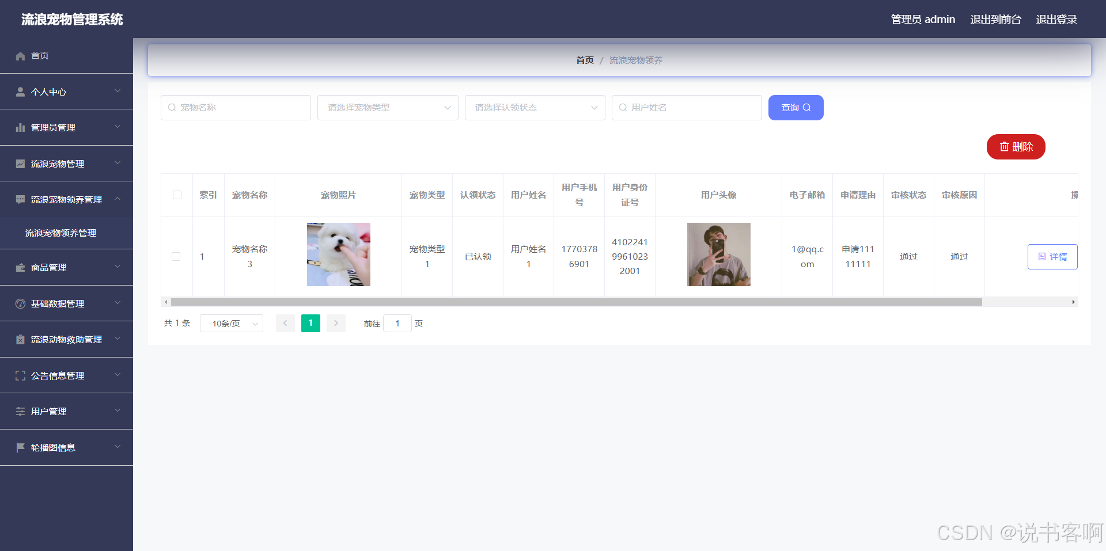Open the 10条/页 page size dropdown

coord(232,324)
